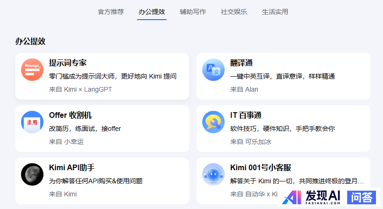Screen dimensions: 383x209
Task: Click the 录用 icon for Offer 收割机
Action: [x=32, y=122]
